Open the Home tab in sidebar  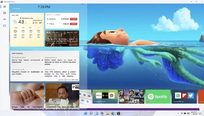pos(4,7)
